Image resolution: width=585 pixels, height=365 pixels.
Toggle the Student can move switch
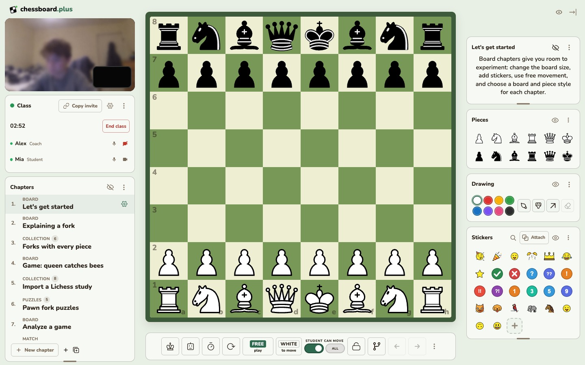coord(314,348)
